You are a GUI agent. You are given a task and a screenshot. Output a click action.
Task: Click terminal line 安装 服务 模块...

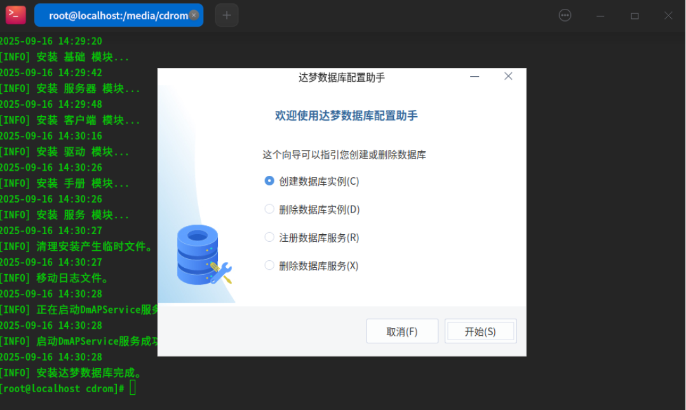point(64,215)
